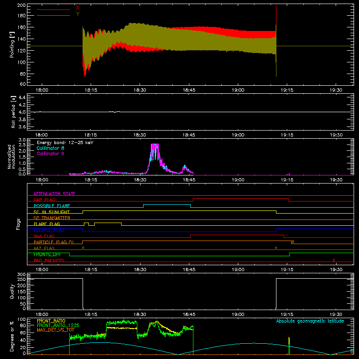Image resolution: width=359 pixels, height=359 pixels.
Task: Click the Quality axis title
Action: [x=12, y=291]
